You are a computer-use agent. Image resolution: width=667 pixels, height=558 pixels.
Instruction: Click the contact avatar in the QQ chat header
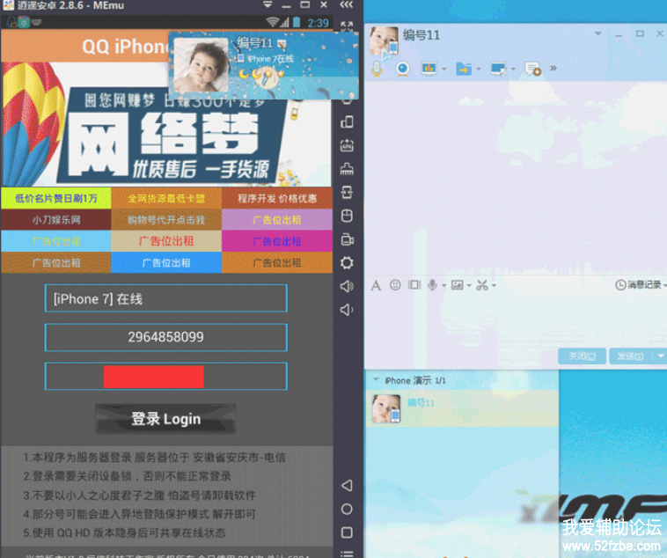pos(385,41)
